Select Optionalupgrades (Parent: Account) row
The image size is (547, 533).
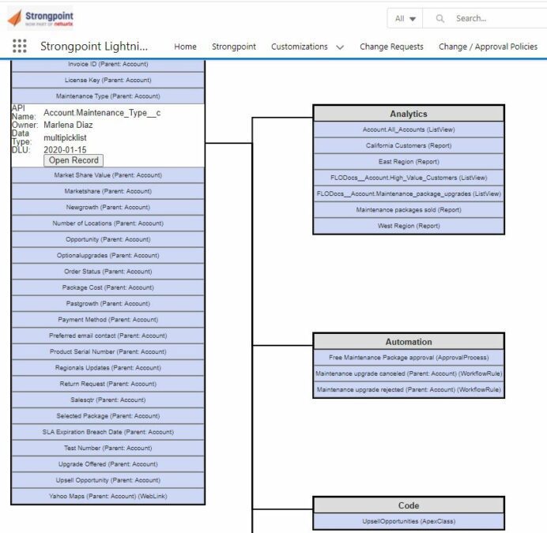(108, 255)
